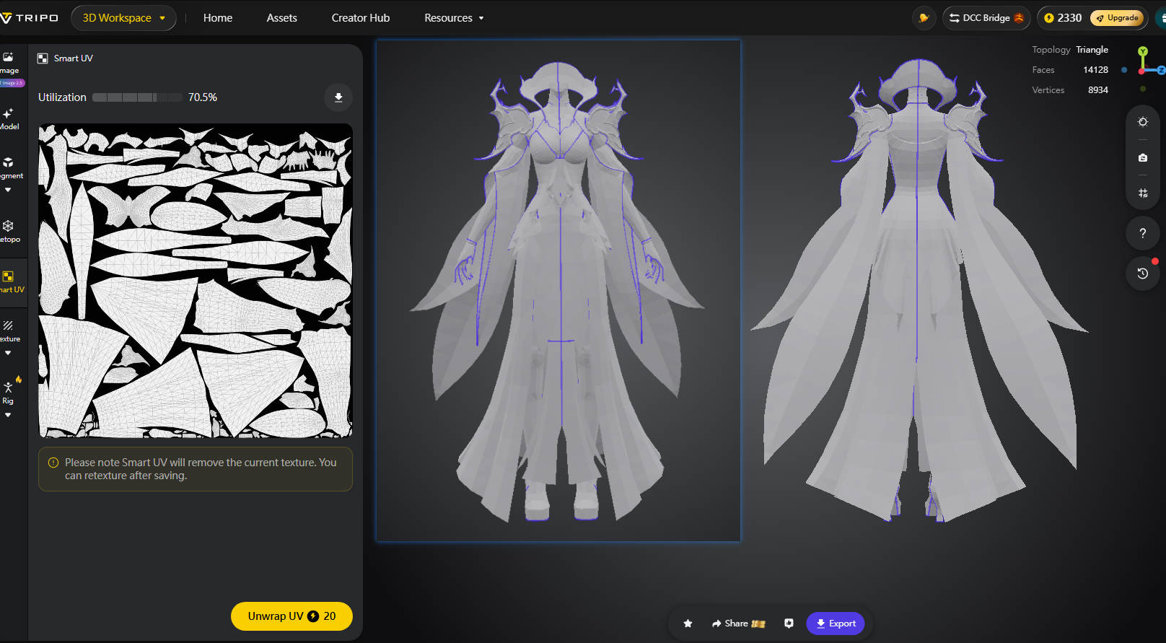This screenshot has height=643, width=1166.
Task: Open the 3D Workspace dropdown
Action: click(123, 18)
